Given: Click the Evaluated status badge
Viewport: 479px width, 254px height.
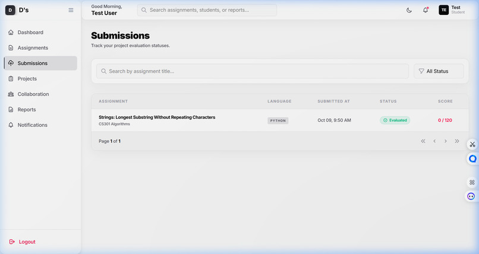Looking at the screenshot, I should [x=395, y=120].
